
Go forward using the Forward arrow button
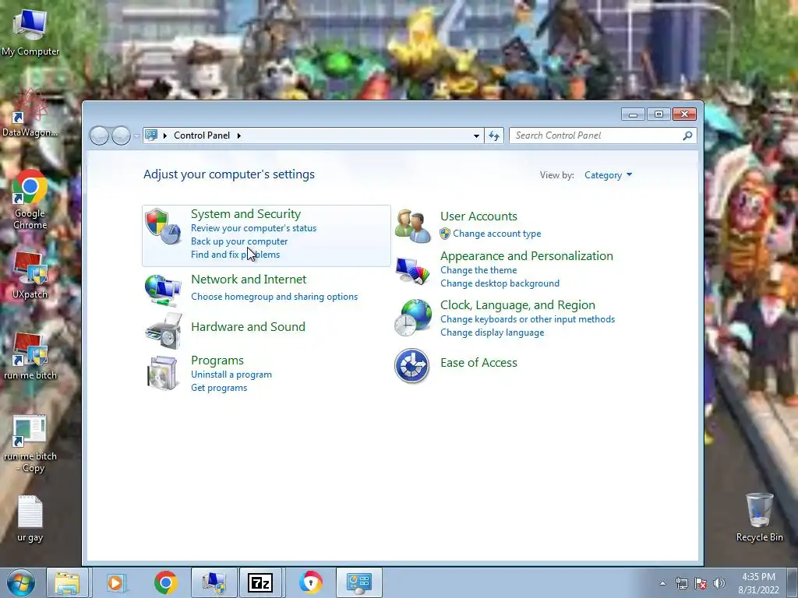[x=121, y=135]
